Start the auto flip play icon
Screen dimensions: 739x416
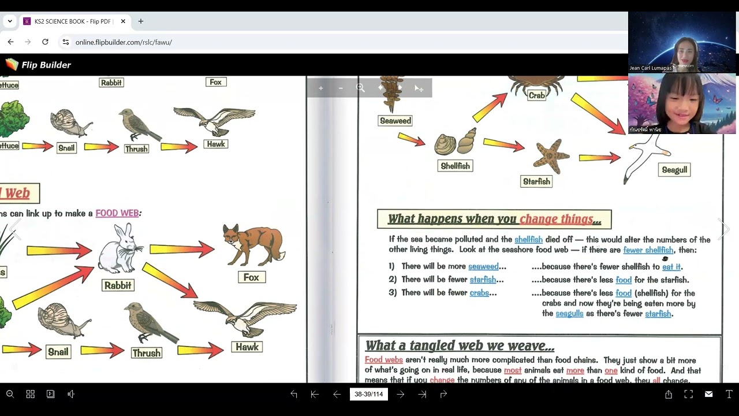51,394
